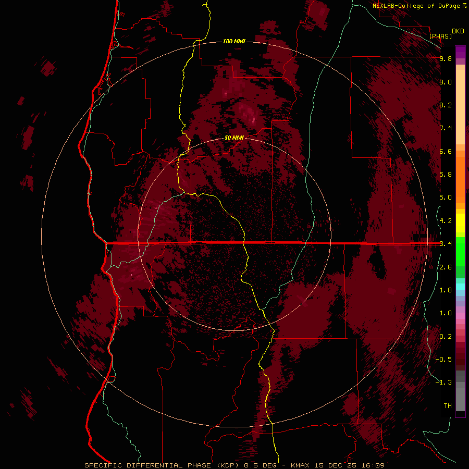
Task: Pick the purple segment of the color bar
Action: [x=460, y=52]
